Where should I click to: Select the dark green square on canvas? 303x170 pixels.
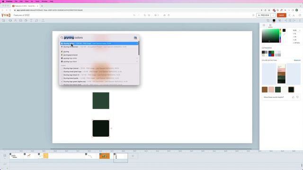pyautogui.click(x=101, y=101)
